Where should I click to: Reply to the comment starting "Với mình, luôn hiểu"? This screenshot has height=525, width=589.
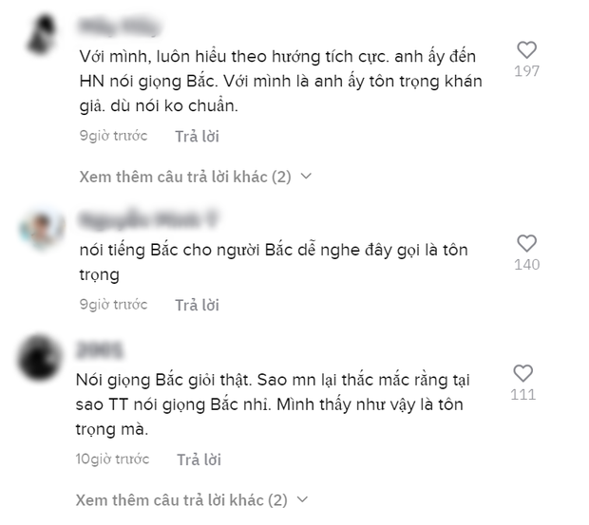[197, 136]
